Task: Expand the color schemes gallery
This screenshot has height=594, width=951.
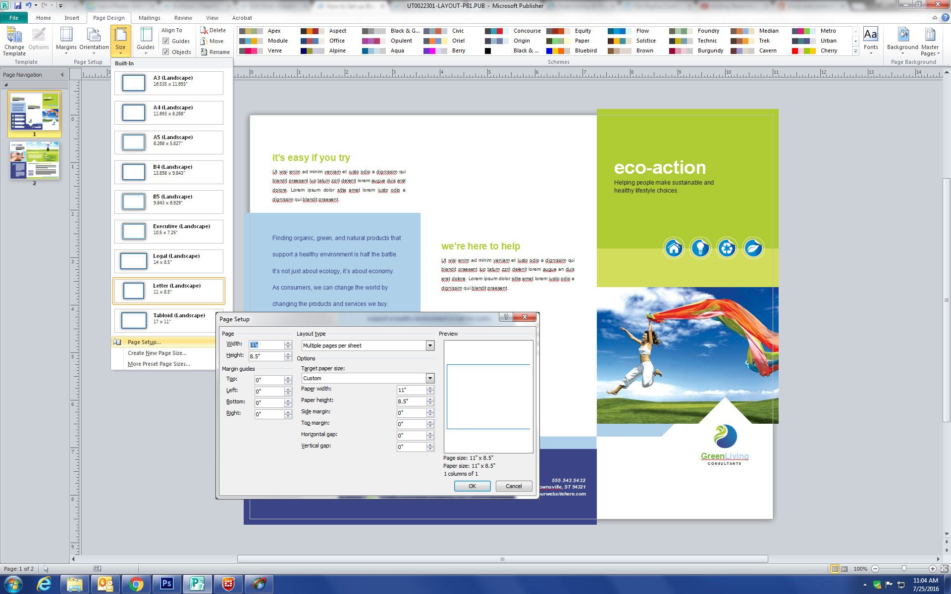Action: pos(855,51)
